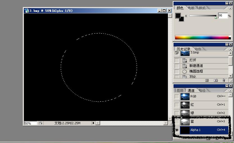Screen dimensions: 234x143
Task: Pick a color from the spectrum ramp
Action: (x=202, y=37)
